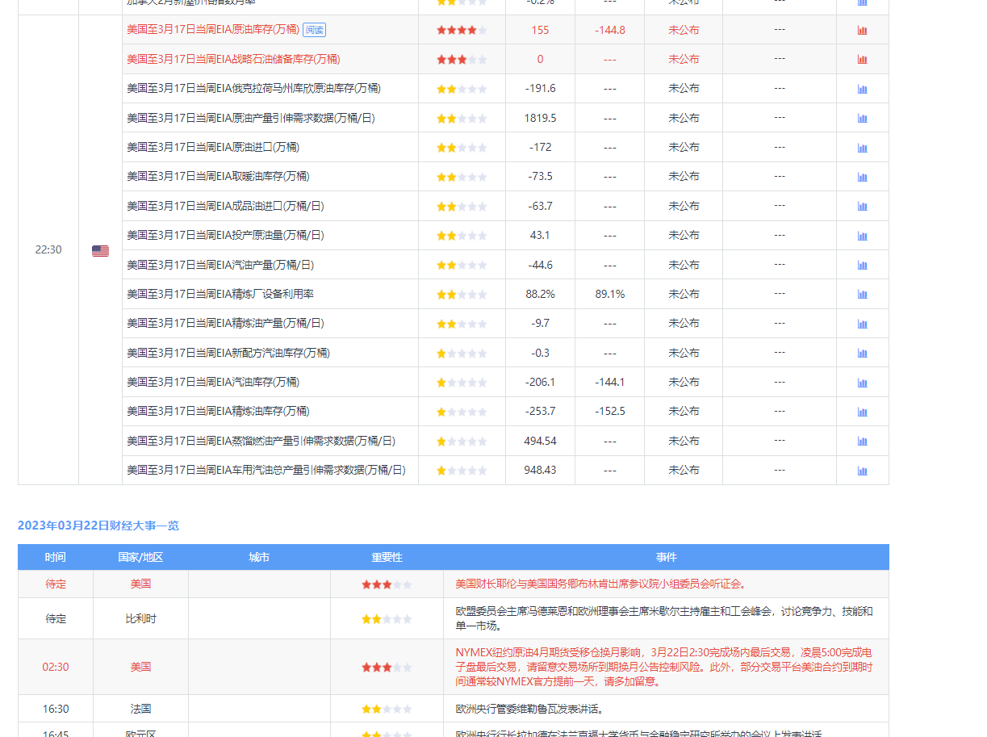Click the 法国 country cell
Viewport: 987px width, 737px height.
click(x=140, y=709)
